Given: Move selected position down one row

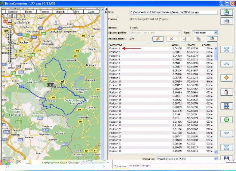Looking at the screenshot, I should [227, 133].
